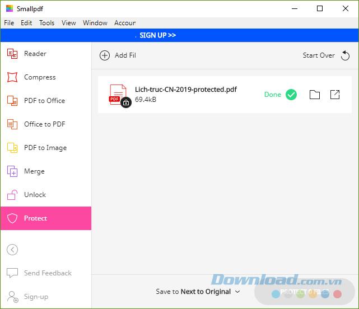Open the protected PDF in external viewer
The width and height of the screenshot is (359, 309).
pyautogui.click(x=335, y=95)
